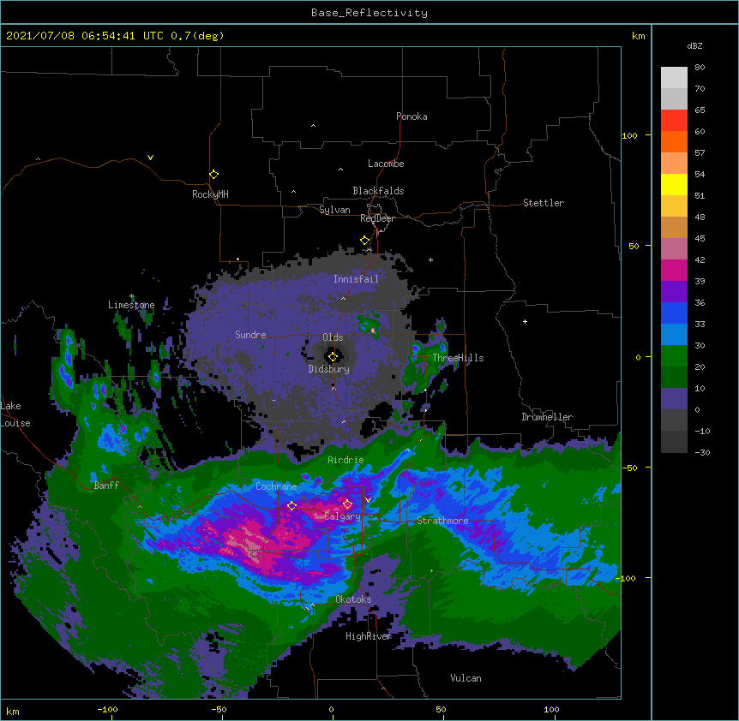Click the yellow marker above the Calgary label
The image size is (739, 721).
(x=347, y=504)
